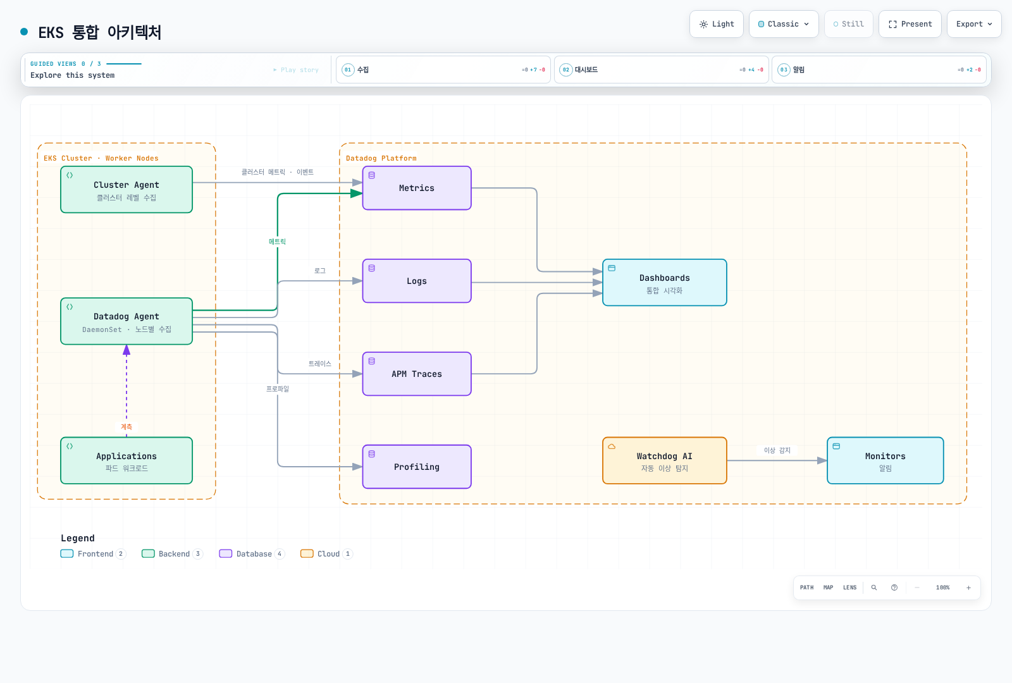The height and width of the screenshot is (683, 1012).
Task: Click the database icon on the Metrics node
Action: [372, 175]
